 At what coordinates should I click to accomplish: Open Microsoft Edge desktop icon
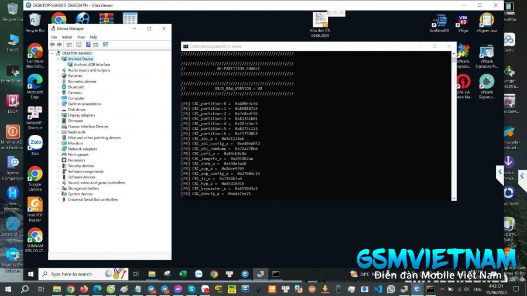(x=35, y=86)
